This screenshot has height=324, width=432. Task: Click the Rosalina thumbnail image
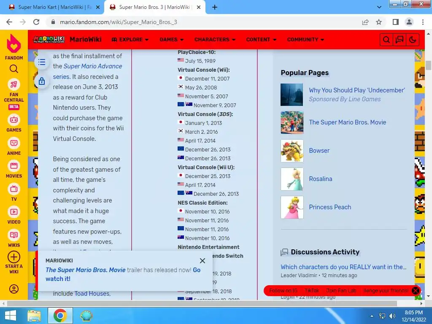pyautogui.click(x=292, y=179)
